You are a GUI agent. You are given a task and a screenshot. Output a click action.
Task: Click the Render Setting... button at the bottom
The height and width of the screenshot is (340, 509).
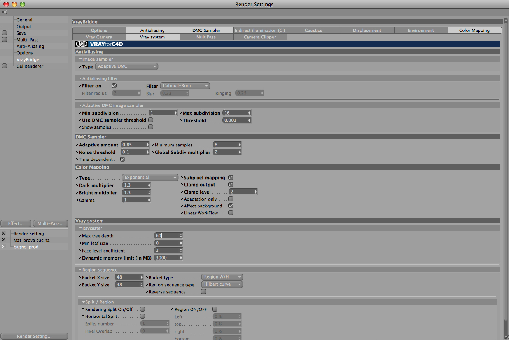(x=34, y=336)
